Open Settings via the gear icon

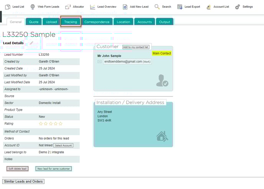238,7
